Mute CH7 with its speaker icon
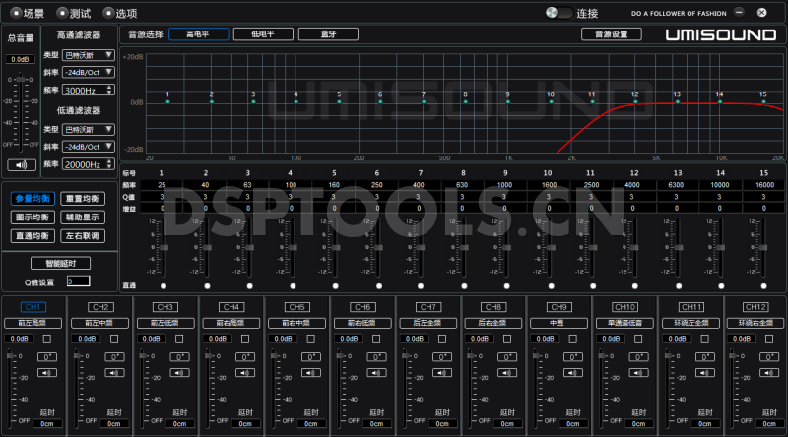Viewport: 788px width, 437px height. [x=442, y=373]
